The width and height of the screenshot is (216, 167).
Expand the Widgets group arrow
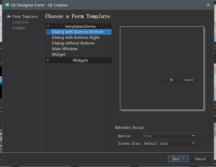pyautogui.click(x=48, y=60)
